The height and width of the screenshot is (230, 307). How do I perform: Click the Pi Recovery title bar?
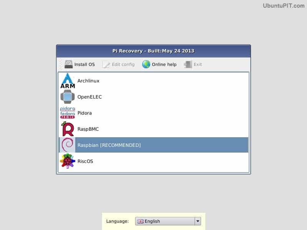(x=153, y=51)
